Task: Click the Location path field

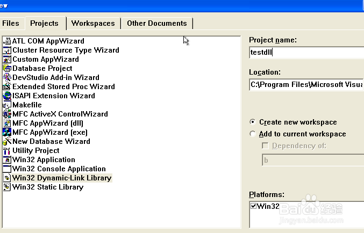Action: tap(306, 85)
